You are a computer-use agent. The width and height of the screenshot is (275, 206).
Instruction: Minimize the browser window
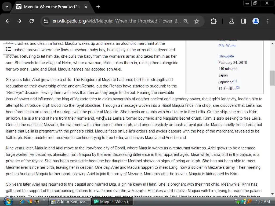click(x=247, y=3)
